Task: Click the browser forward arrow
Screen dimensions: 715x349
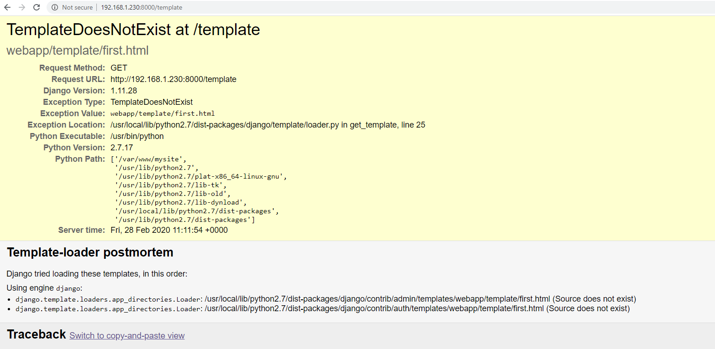Action: point(22,7)
